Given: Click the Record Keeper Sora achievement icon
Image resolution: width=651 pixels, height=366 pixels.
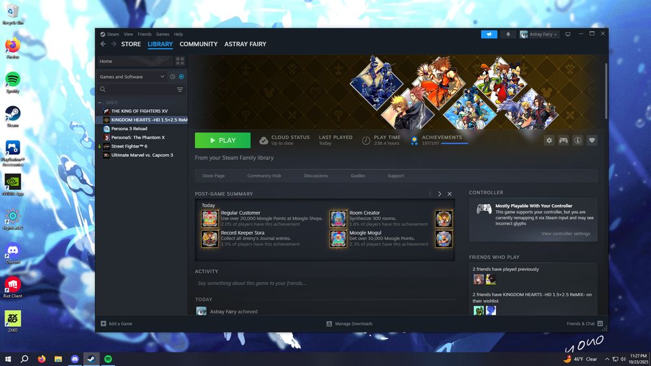Looking at the screenshot, I should coord(210,239).
